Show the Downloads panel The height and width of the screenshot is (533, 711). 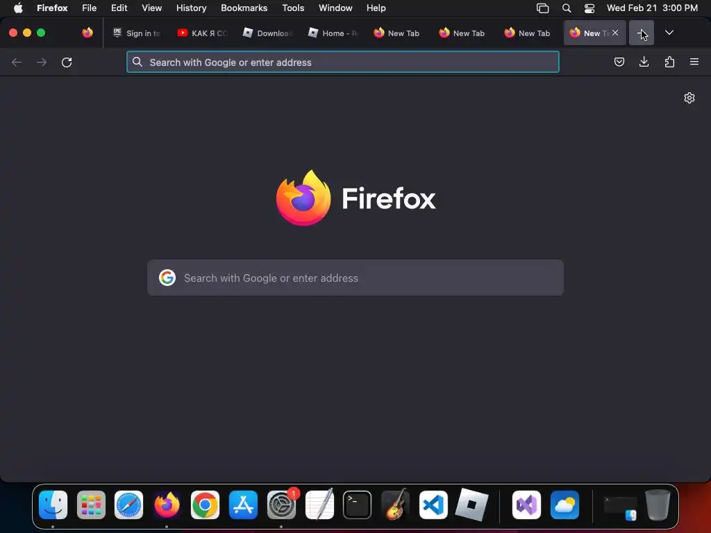pos(644,62)
